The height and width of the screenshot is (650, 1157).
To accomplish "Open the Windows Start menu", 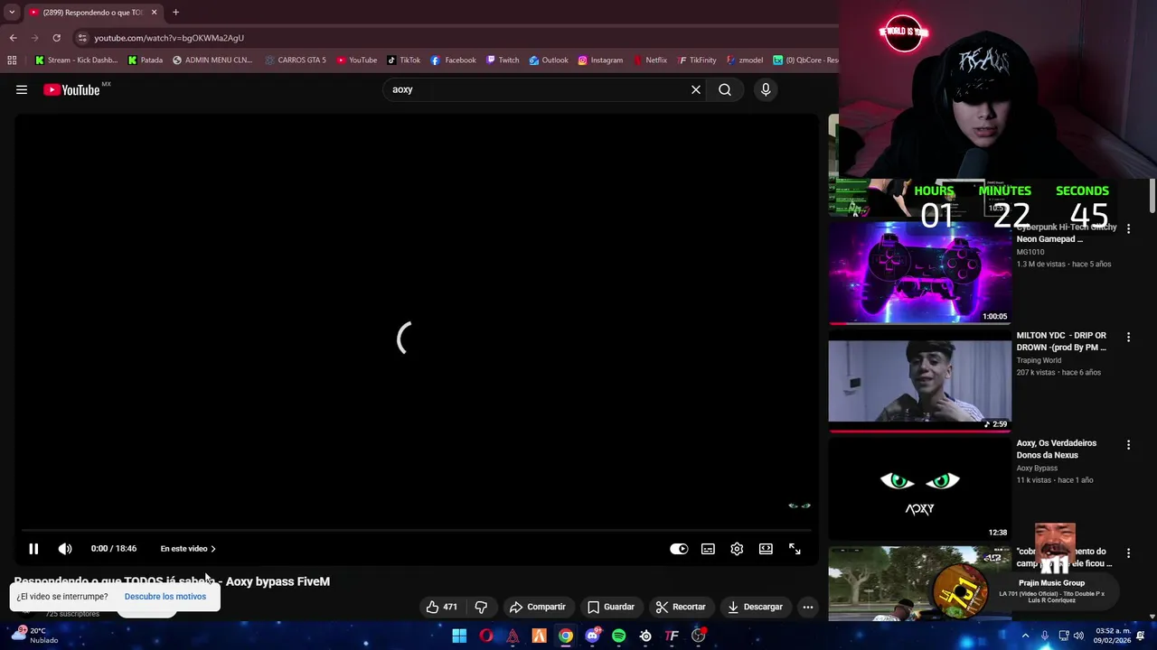I will point(459,636).
